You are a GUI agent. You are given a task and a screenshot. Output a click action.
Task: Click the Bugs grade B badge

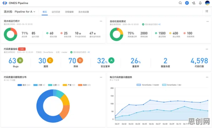(x=20, y=60)
